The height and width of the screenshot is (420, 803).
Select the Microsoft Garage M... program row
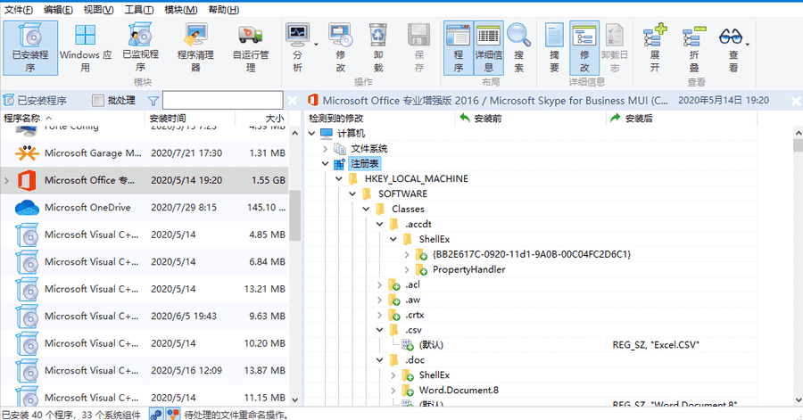tap(145, 153)
